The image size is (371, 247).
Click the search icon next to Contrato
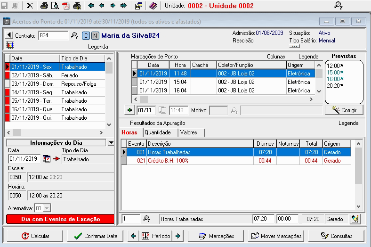[74, 35]
